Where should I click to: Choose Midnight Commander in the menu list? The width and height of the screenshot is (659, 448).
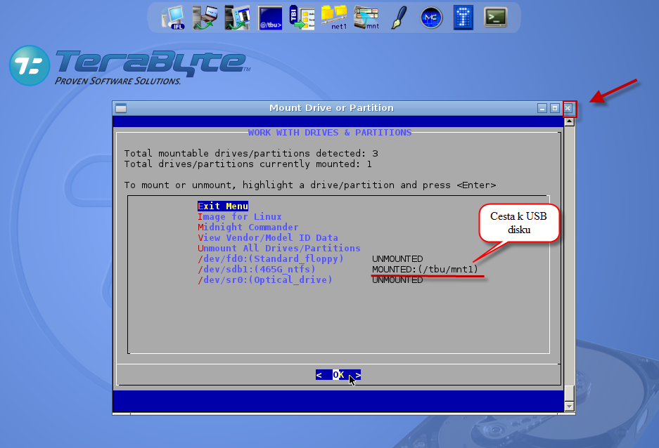248,227
